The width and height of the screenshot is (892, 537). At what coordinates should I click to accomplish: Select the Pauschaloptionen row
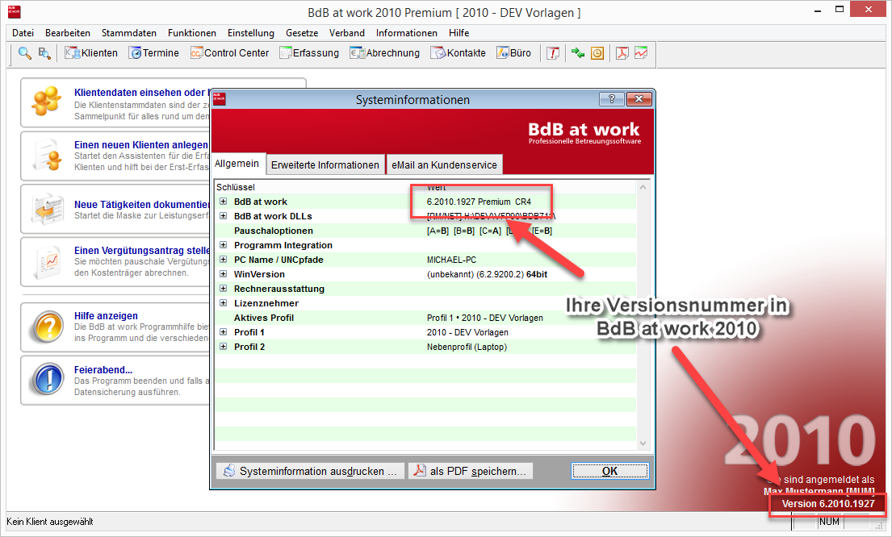[x=425, y=231]
